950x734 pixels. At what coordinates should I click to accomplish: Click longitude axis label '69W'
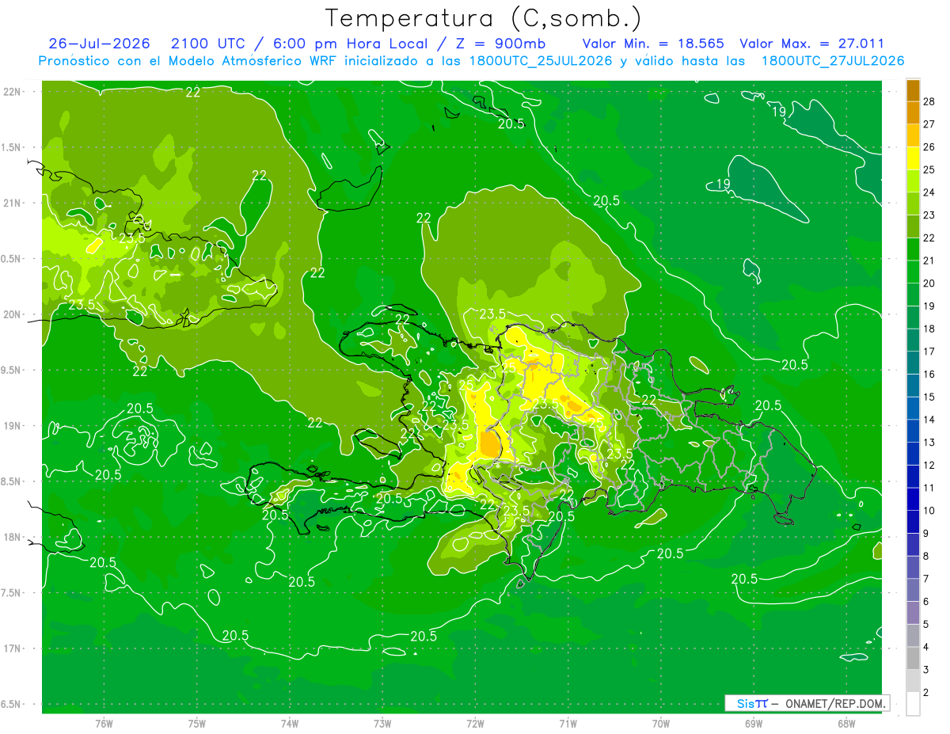tap(754, 724)
